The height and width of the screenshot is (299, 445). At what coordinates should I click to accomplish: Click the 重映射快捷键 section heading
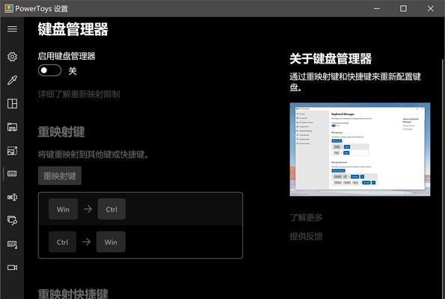pyautogui.click(x=73, y=293)
